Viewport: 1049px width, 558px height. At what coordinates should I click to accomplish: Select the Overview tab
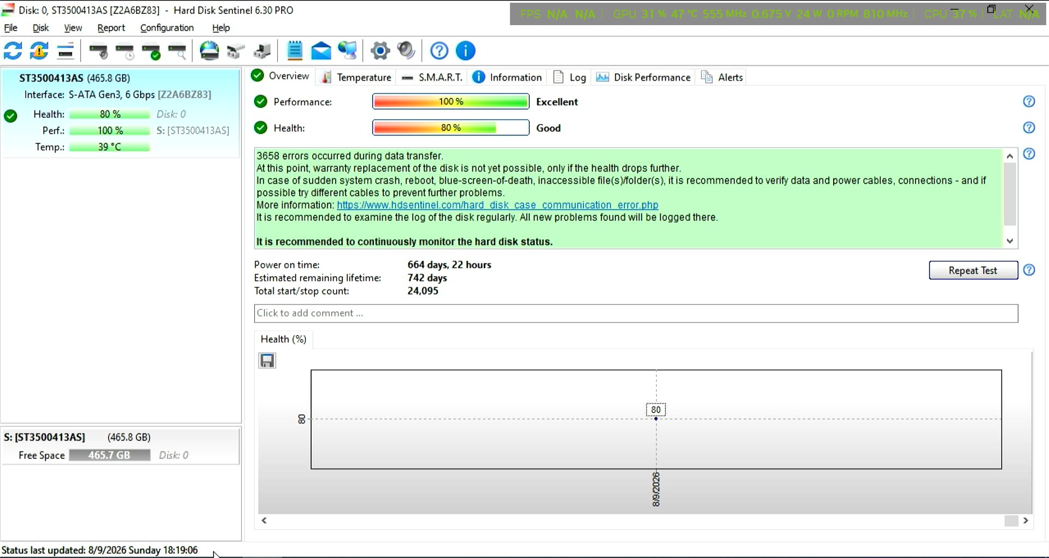280,76
